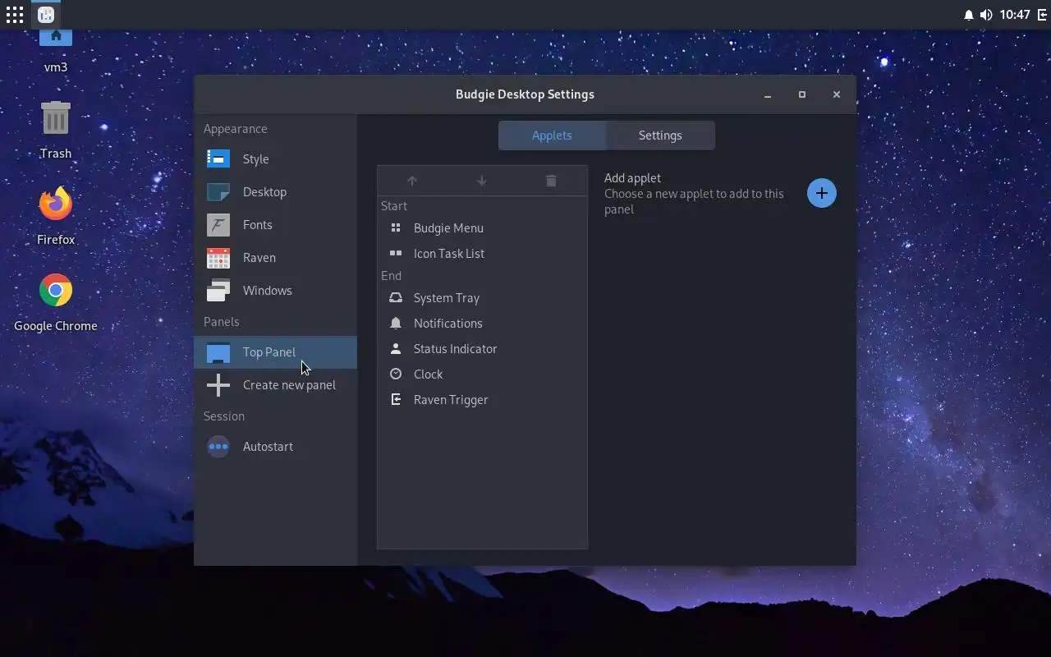
Task: Click the Windows icon in the sidebar
Action: tap(218, 290)
